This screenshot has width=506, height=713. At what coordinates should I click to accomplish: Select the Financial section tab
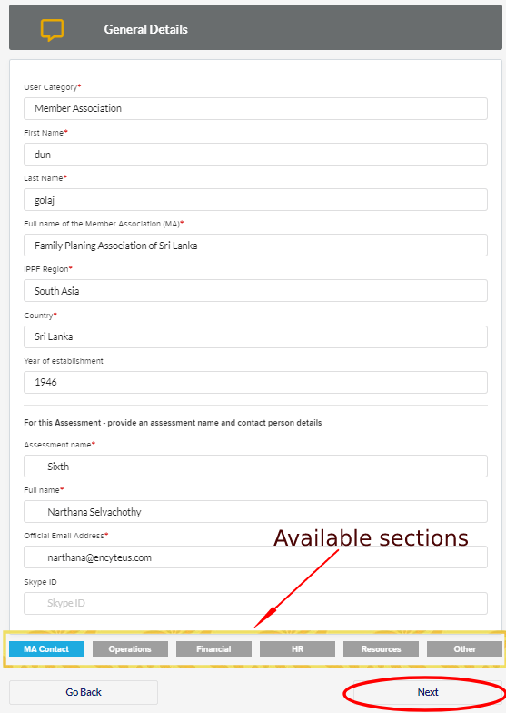pyautogui.click(x=213, y=649)
